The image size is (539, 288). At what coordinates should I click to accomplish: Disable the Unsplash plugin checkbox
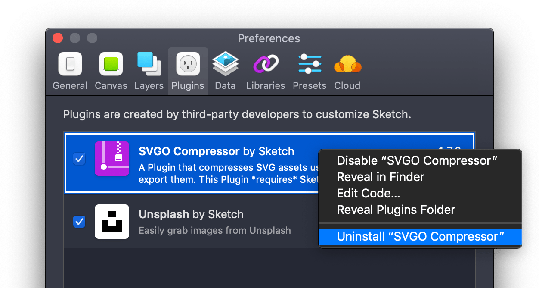[x=79, y=222]
